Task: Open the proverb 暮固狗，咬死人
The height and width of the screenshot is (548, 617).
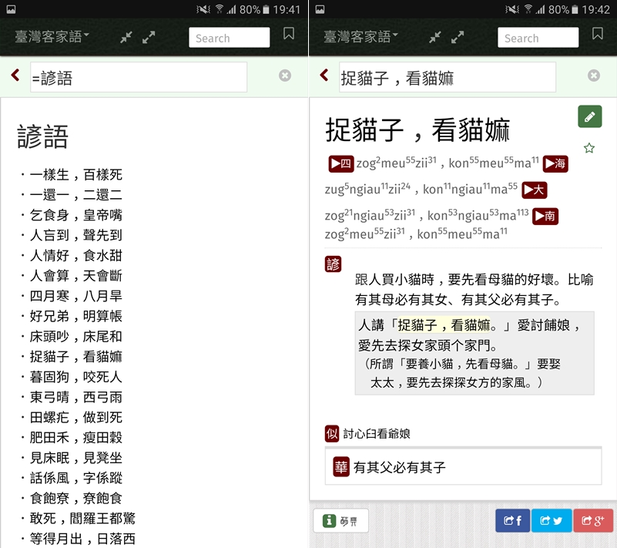Action: point(75,377)
